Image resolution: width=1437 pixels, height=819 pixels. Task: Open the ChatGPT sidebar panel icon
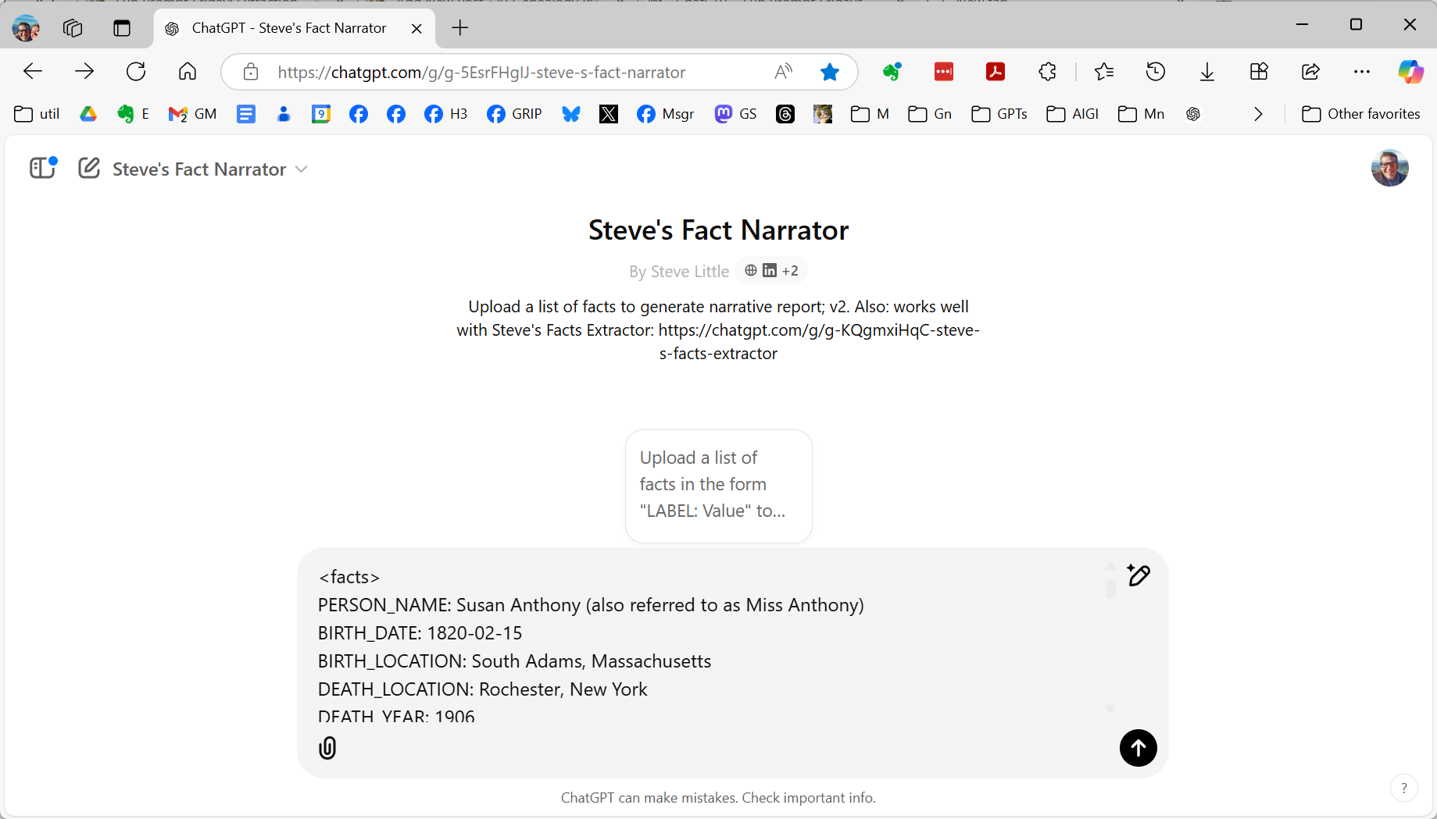coord(43,168)
